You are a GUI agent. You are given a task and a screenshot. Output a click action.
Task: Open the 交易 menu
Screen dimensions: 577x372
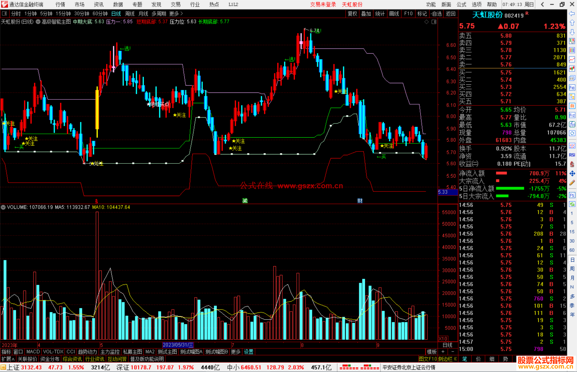point(176,4)
